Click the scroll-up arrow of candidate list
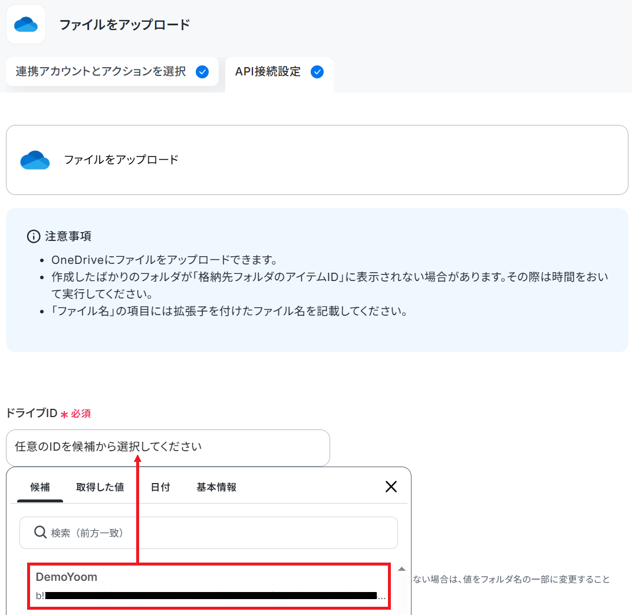 coord(401,568)
